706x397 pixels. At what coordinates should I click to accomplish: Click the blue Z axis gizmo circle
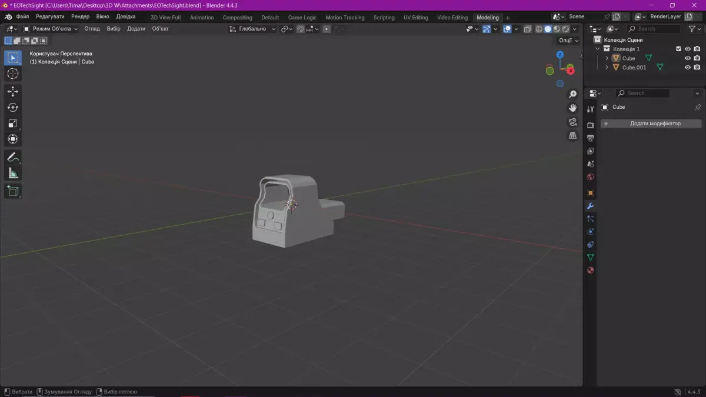(x=560, y=54)
